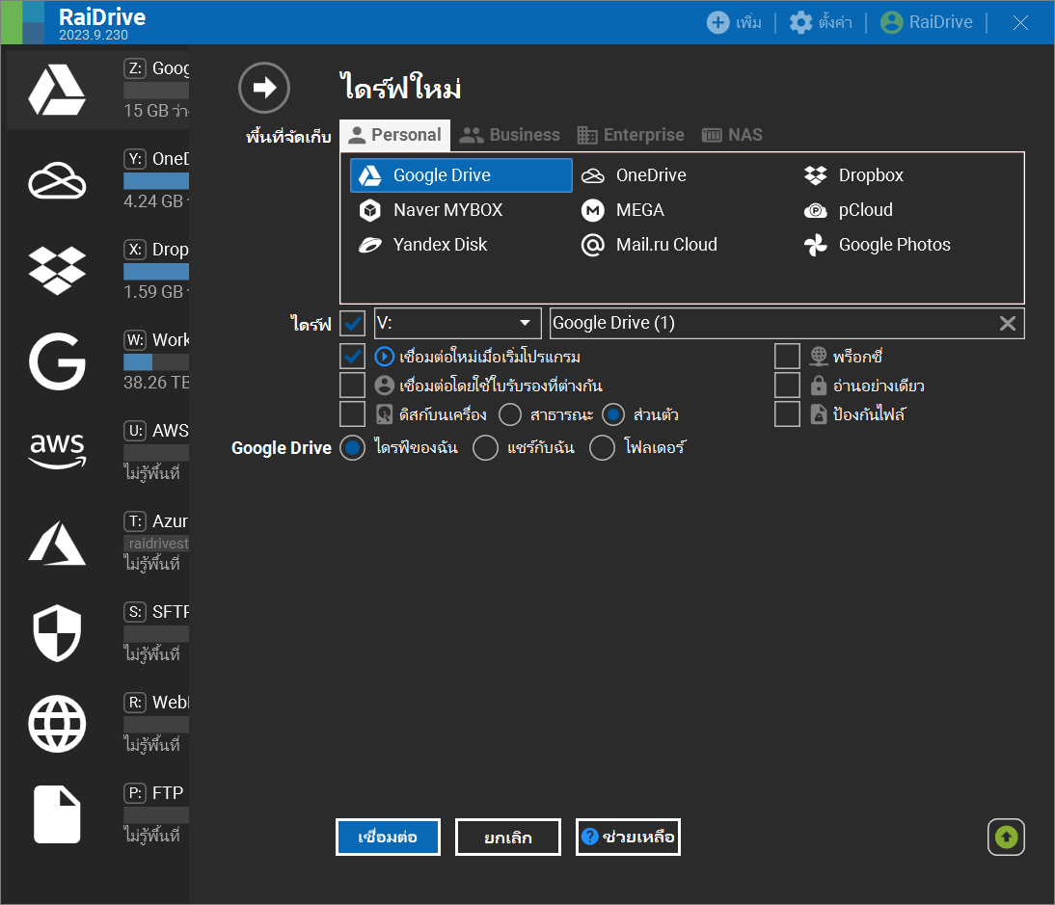Select the Google Workspace W: drive icon

(x=57, y=361)
